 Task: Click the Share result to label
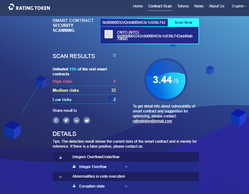64,111
